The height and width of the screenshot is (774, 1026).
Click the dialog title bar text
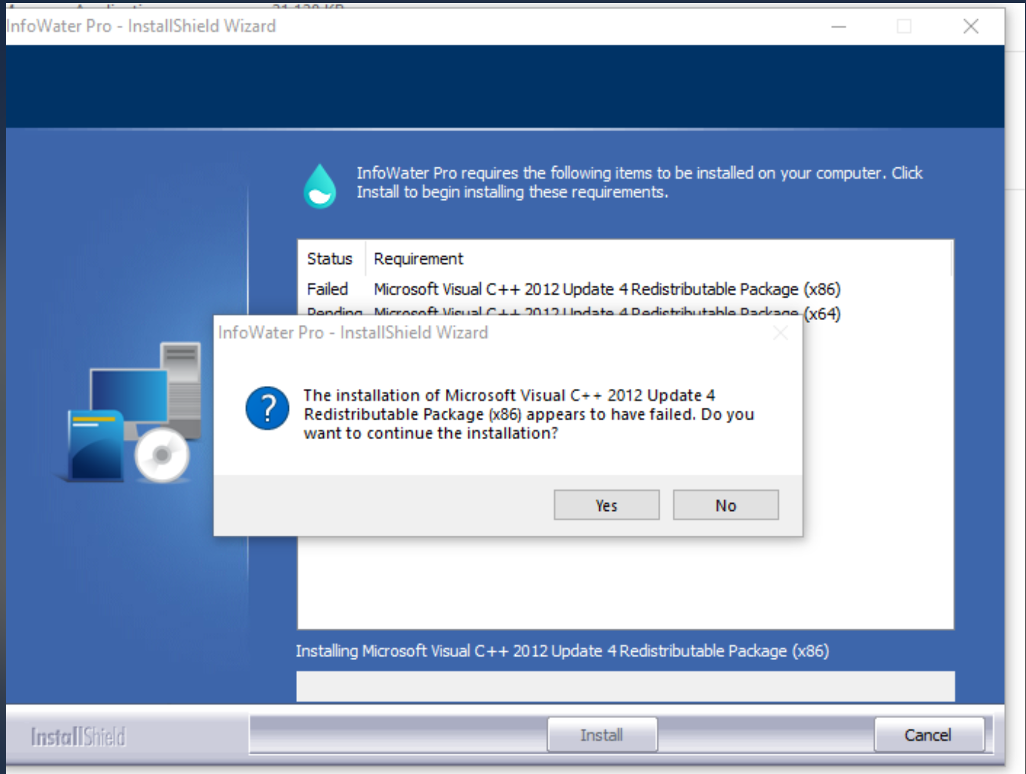click(353, 332)
